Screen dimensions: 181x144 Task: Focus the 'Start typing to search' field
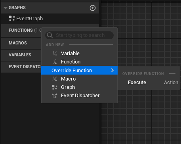point(79,35)
